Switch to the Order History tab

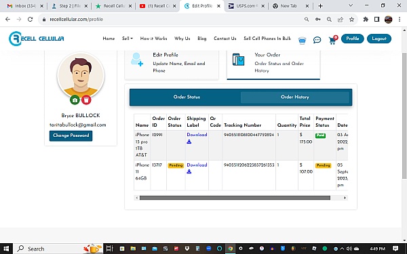click(x=295, y=97)
